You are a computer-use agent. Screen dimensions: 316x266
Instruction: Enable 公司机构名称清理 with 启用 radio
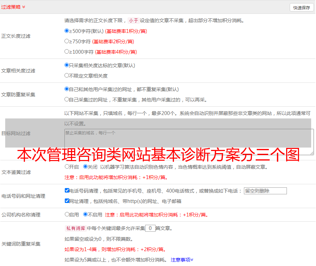[x=67, y=214]
